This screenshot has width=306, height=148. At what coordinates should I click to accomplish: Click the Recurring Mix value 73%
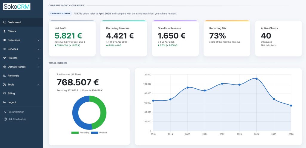218,36
